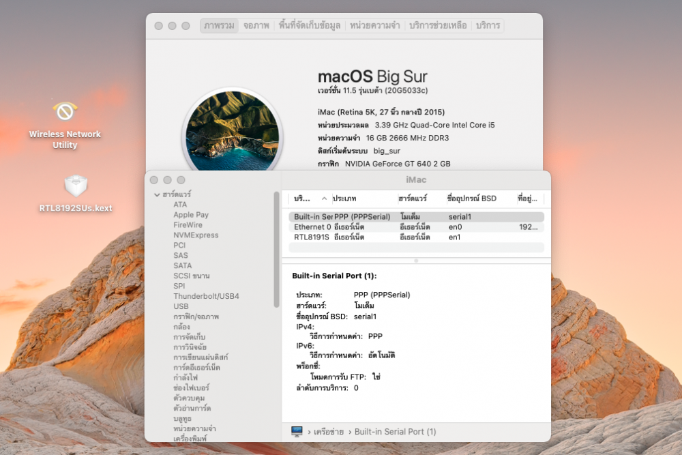682x455 pixels.
Task: Click the sidebar vertical scrollbar
Action: click(x=276, y=250)
